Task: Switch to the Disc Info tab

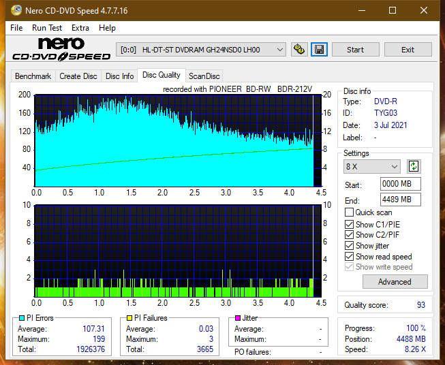Action: pos(119,76)
